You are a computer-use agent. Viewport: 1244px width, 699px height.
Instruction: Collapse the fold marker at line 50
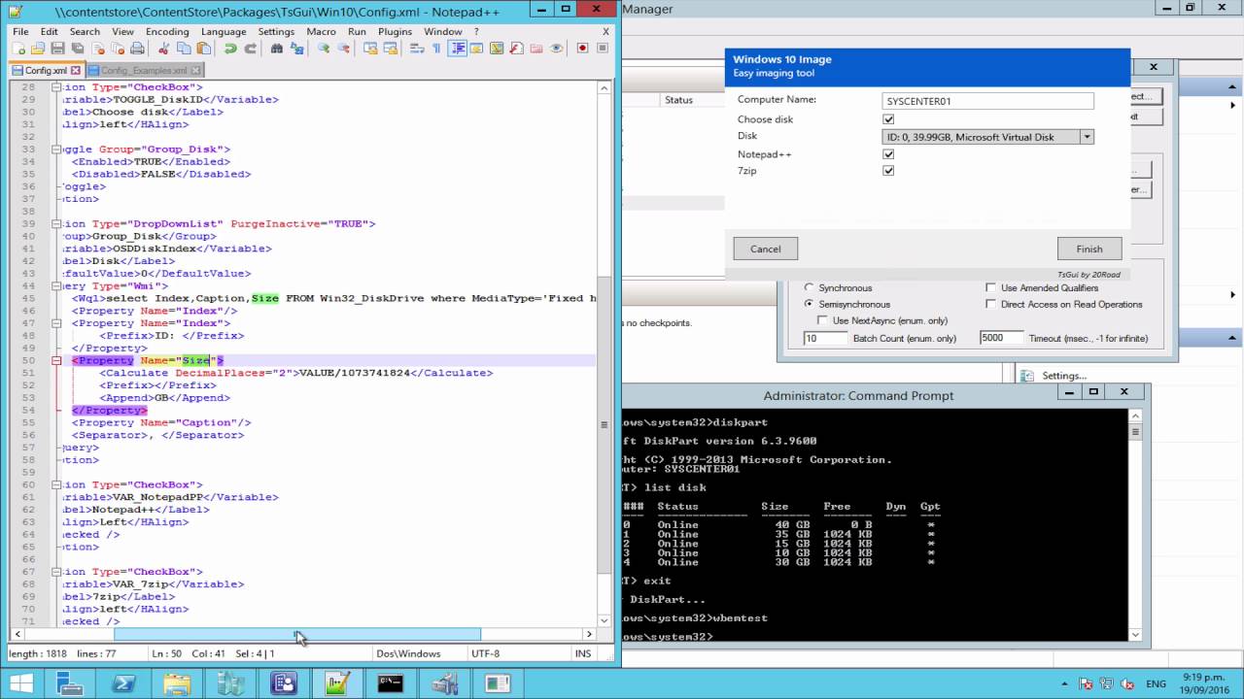[x=56, y=360]
